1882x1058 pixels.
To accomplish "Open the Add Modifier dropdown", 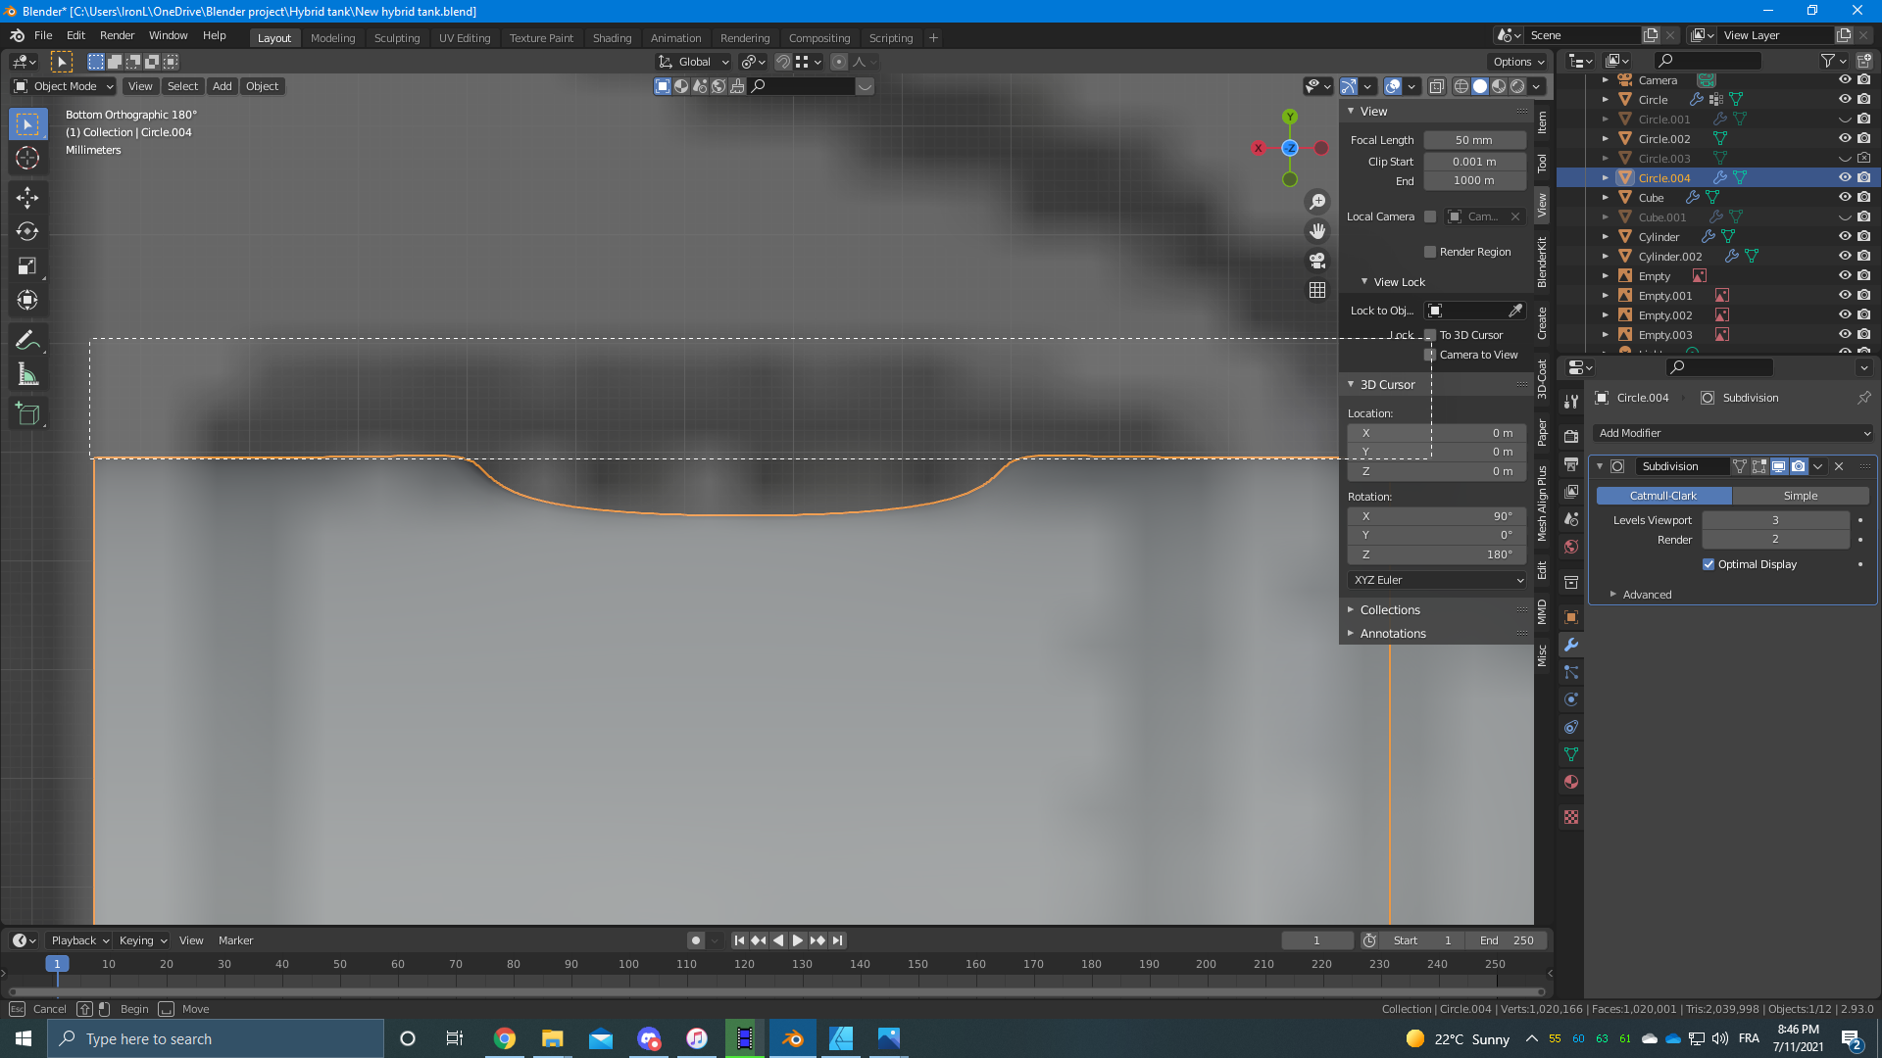I will [1733, 433].
